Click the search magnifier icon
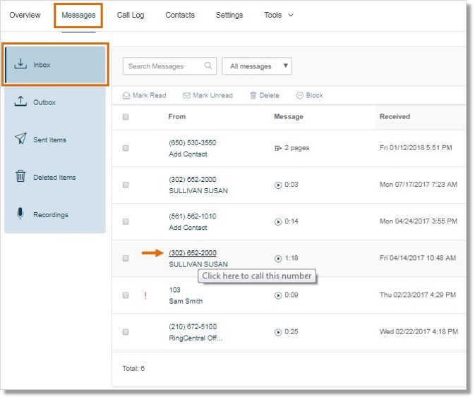 (x=208, y=66)
